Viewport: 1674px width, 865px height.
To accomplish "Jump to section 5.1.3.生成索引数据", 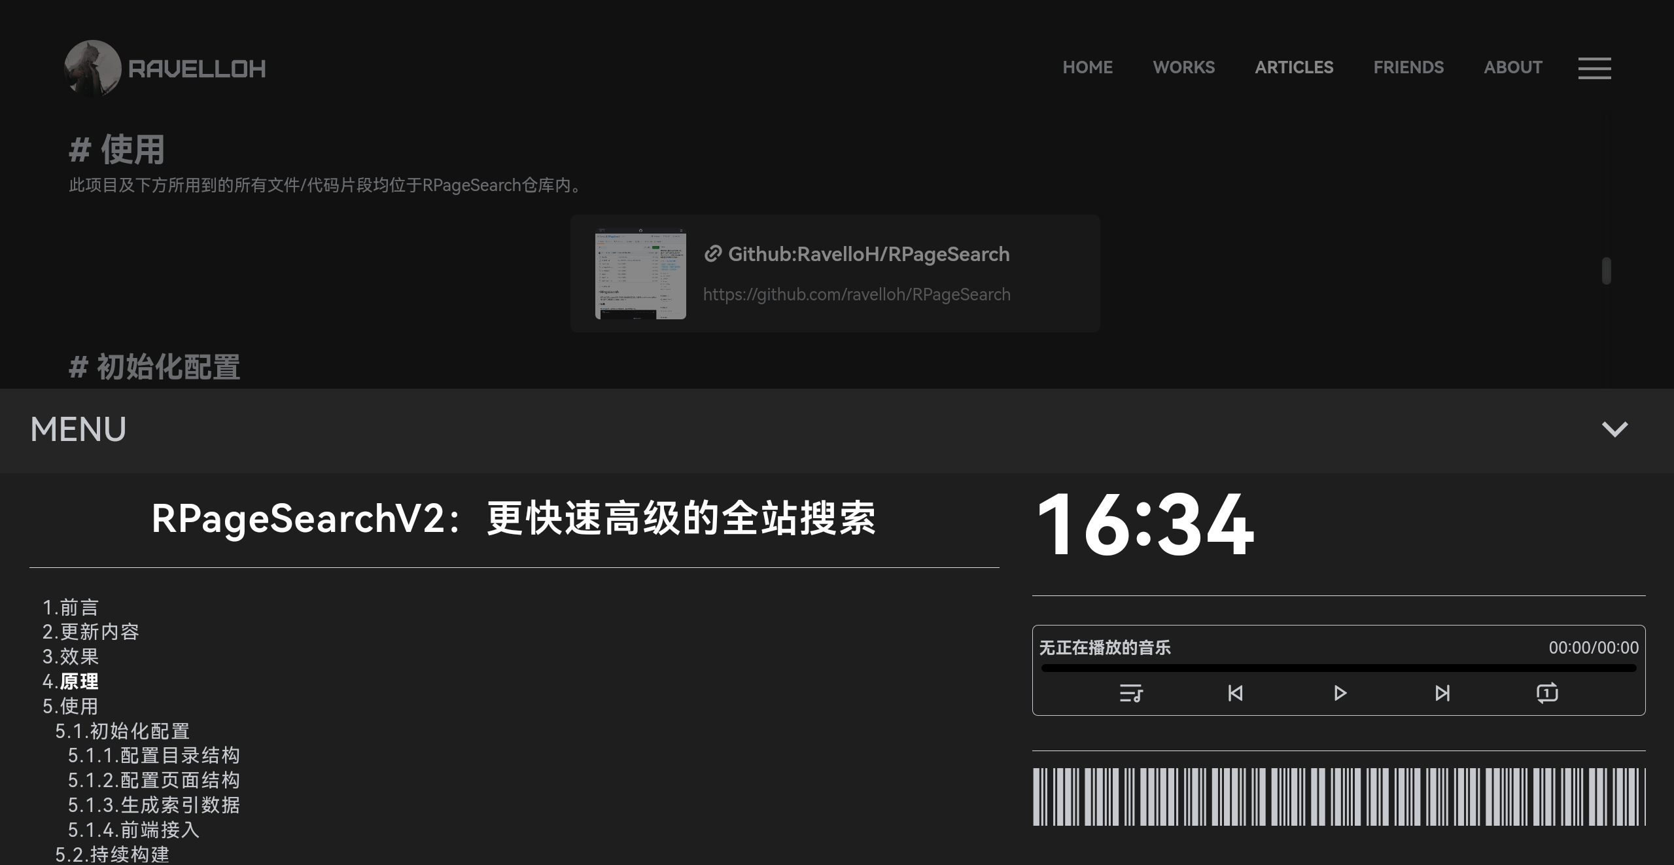I will (x=154, y=805).
